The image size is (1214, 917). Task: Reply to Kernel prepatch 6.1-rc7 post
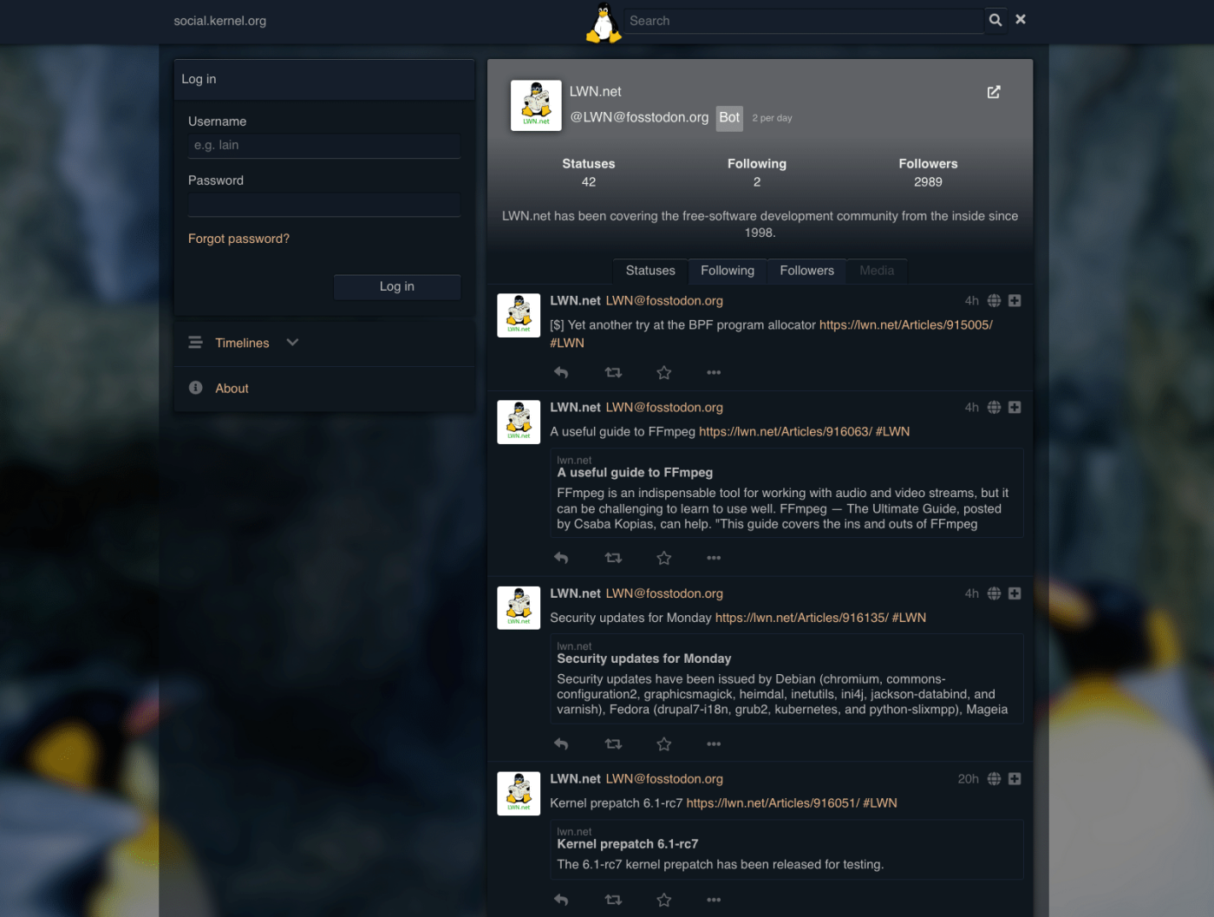[x=561, y=900]
